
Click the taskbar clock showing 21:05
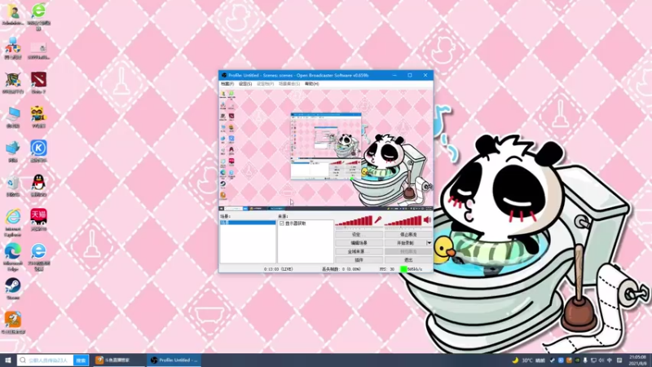637,360
